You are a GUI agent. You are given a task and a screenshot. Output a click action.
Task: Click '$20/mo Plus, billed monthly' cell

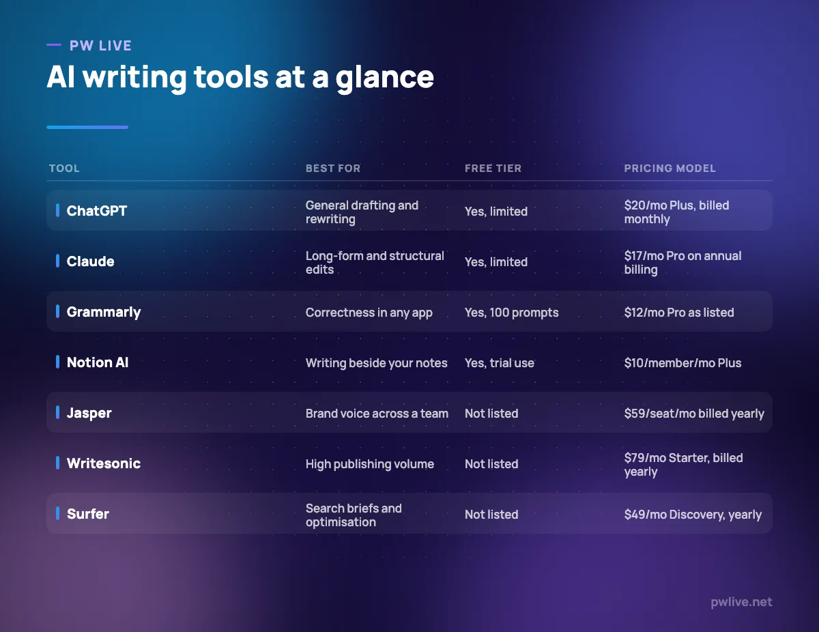[x=677, y=212]
